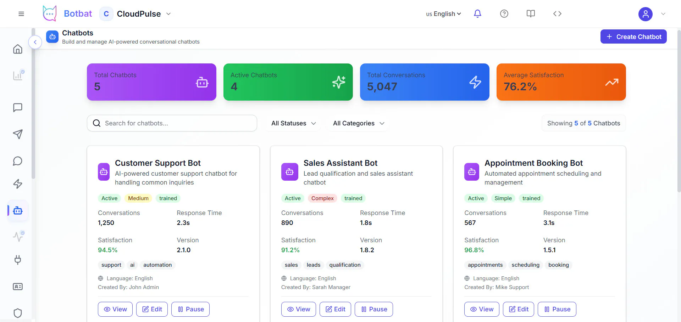681x322 pixels.
Task: Open the help question mark icon
Action: (504, 13)
